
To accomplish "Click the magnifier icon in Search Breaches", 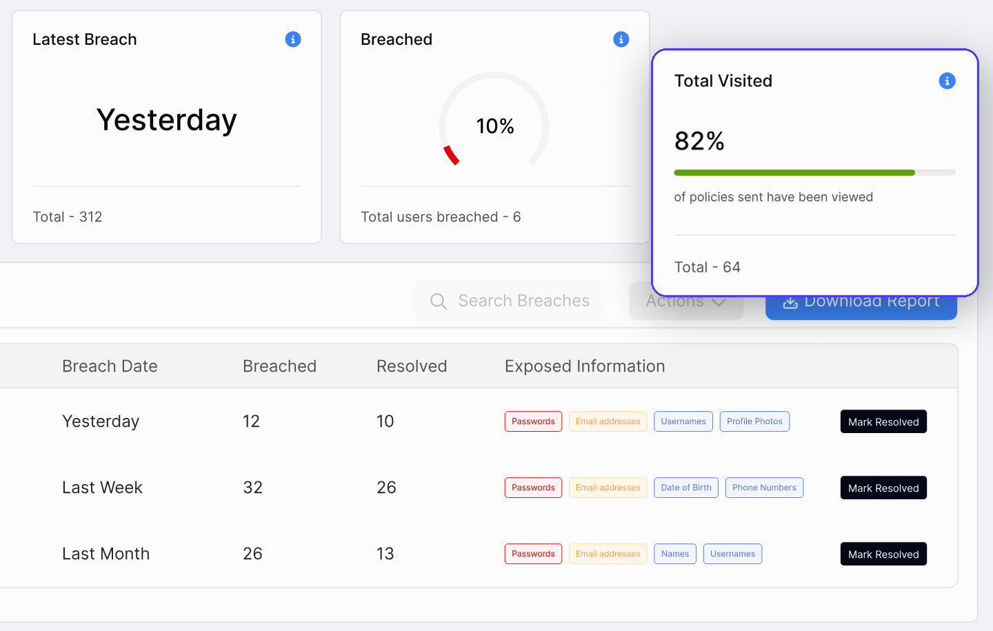I will (x=439, y=301).
